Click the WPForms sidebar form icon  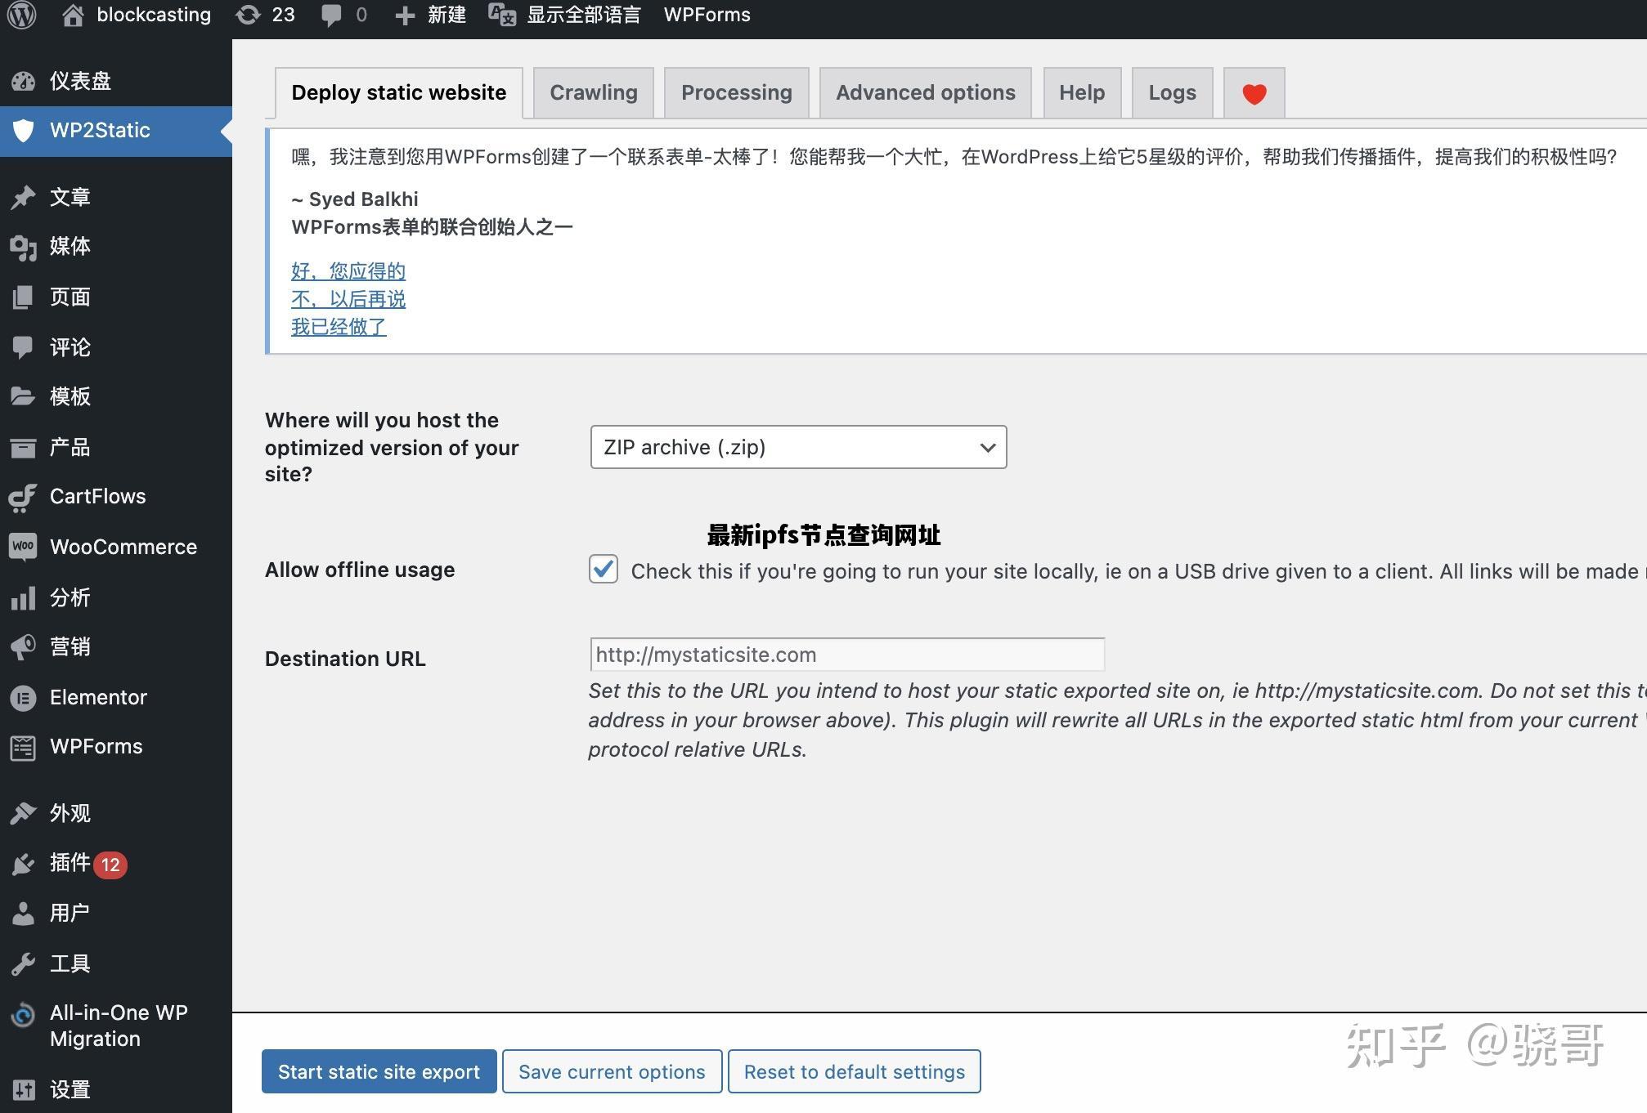pyautogui.click(x=23, y=747)
